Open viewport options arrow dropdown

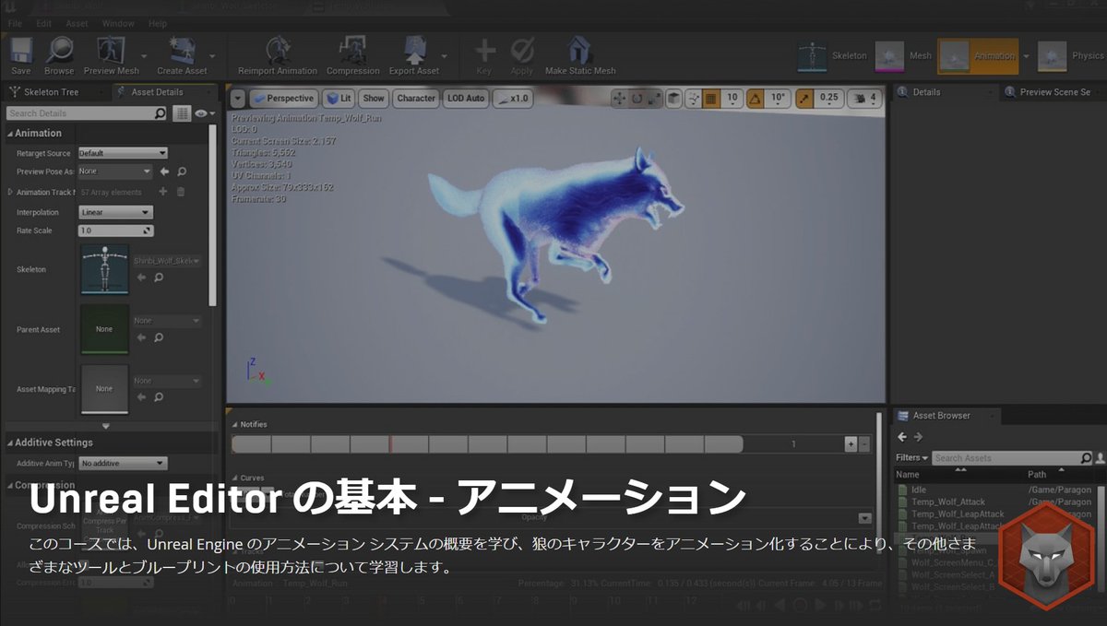pos(238,98)
